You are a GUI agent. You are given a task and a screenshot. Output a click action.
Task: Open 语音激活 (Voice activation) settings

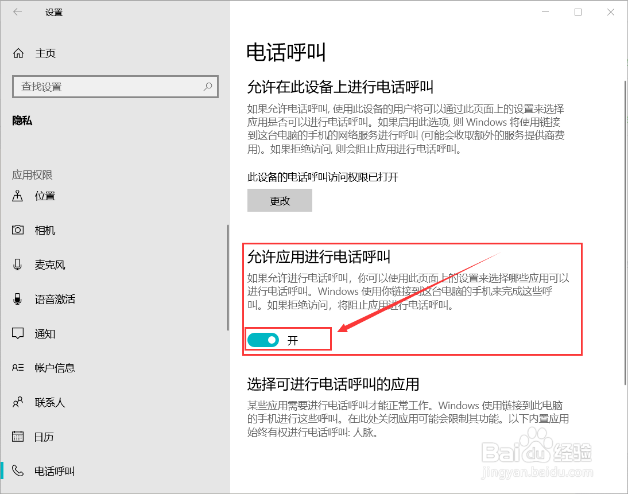pyautogui.click(x=18, y=299)
